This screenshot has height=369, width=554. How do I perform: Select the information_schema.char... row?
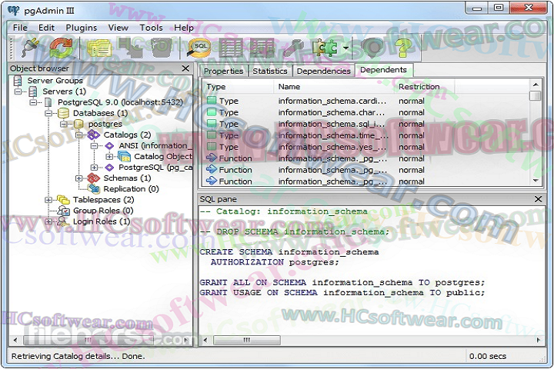coord(365,112)
